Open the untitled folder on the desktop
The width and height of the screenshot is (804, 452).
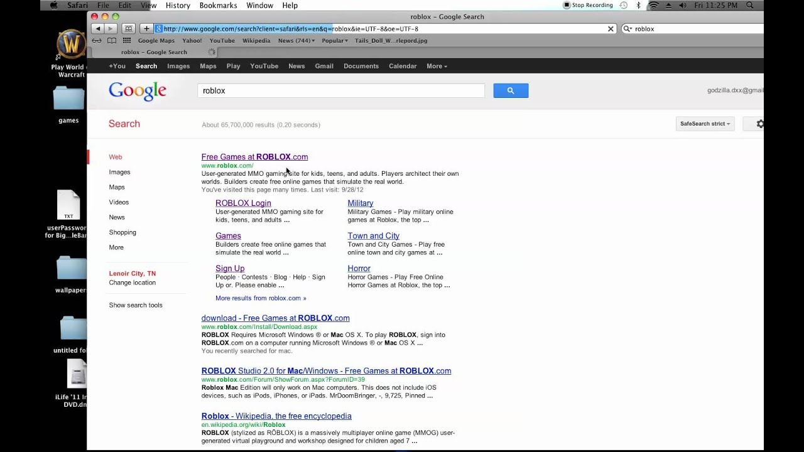click(x=73, y=328)
